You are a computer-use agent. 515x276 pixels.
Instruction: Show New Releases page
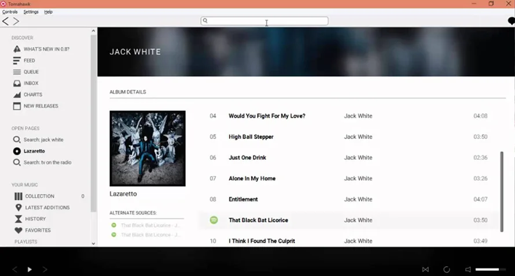(41, 106)
